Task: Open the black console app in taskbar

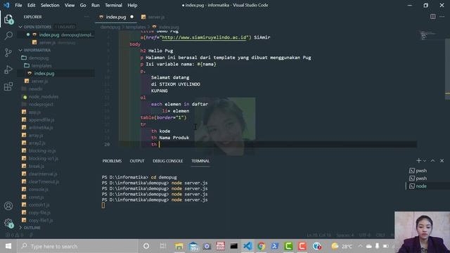Action: 234,246
